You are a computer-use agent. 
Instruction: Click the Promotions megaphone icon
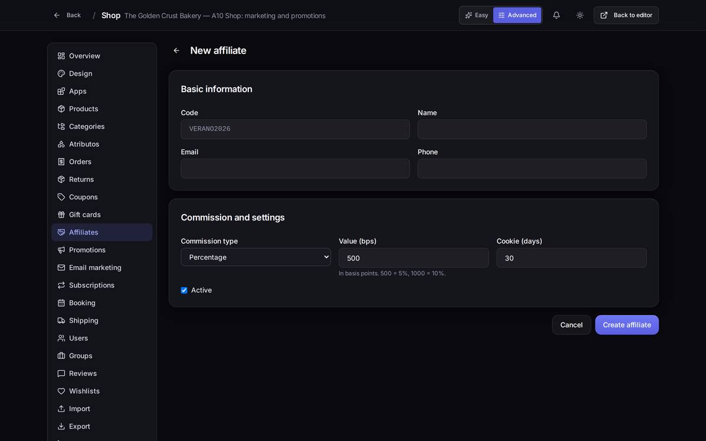coord(61,250)
